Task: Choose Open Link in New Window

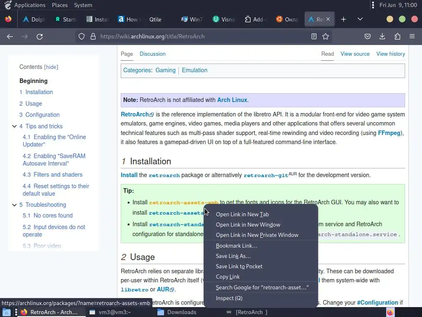Action: click(261, 225)
